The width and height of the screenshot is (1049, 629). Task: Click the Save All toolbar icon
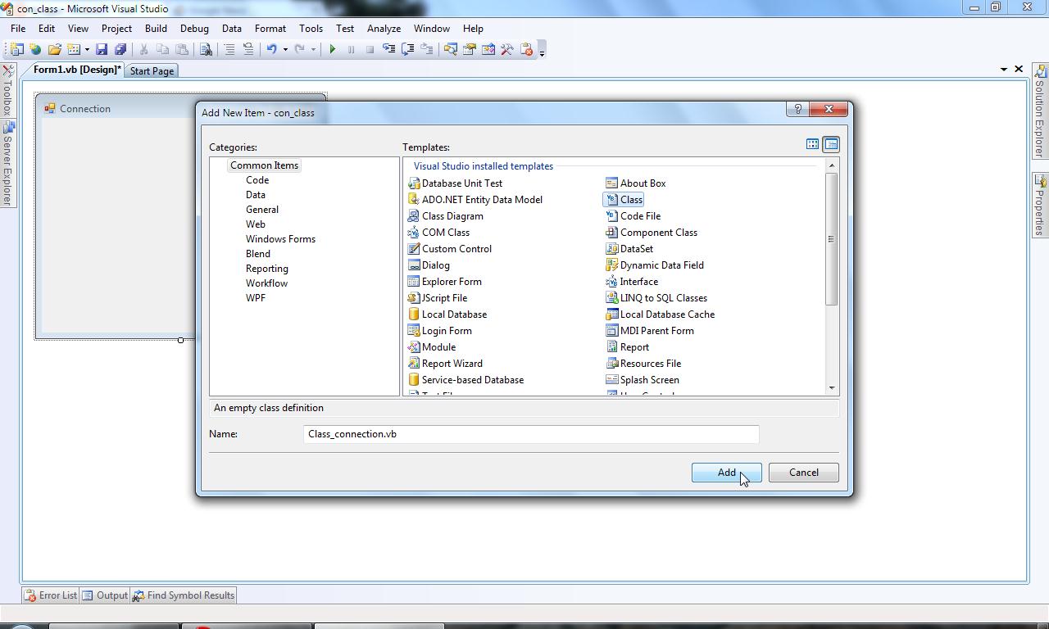pos(120,49)
